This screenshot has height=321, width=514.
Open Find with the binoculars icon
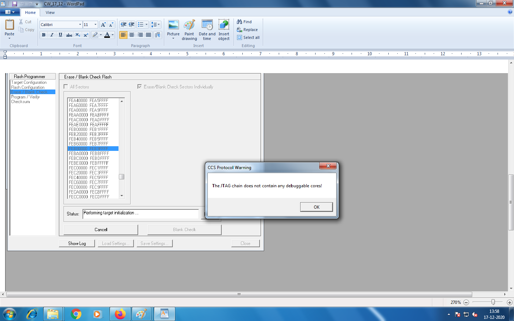(x=244, y=21)
